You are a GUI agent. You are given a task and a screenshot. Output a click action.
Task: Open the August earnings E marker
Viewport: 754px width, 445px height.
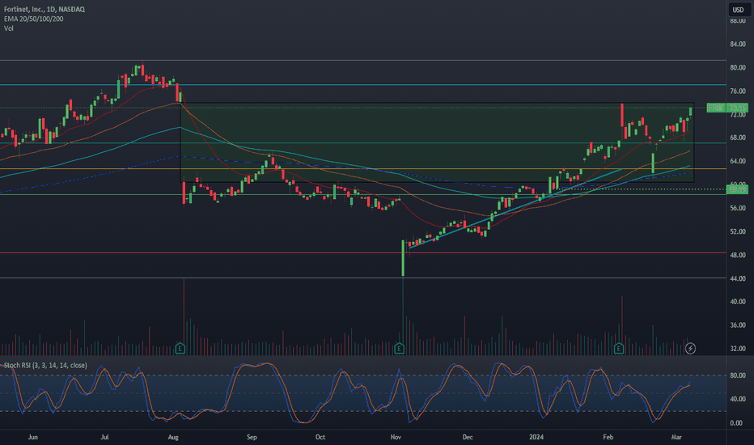[x=180, y=348]
